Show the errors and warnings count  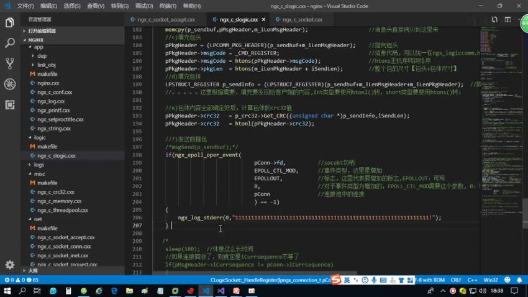pyautogui.click(x=21, y=280)
